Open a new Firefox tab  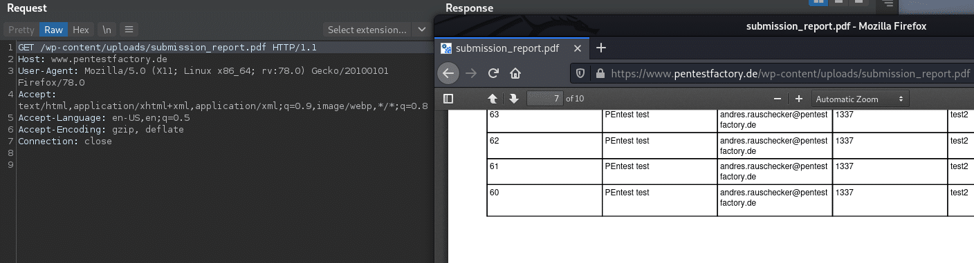coord(601,48)
